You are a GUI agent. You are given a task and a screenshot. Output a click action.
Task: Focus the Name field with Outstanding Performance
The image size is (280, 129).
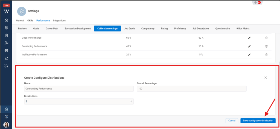coord(79,89)
